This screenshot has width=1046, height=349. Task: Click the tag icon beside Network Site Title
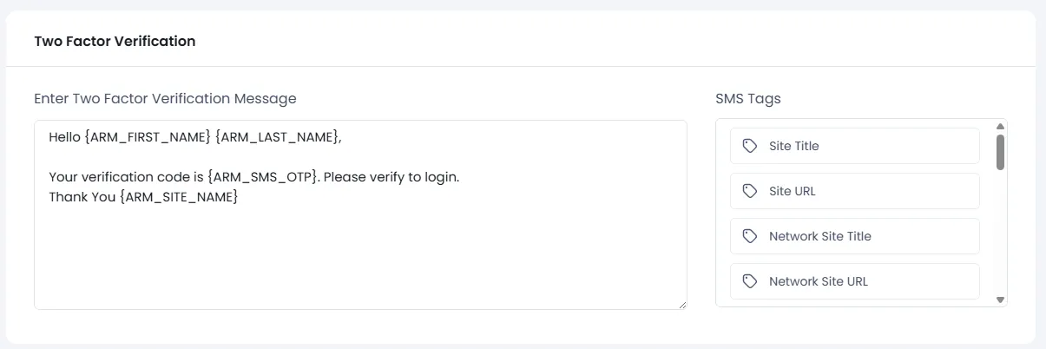click(750, 236)
